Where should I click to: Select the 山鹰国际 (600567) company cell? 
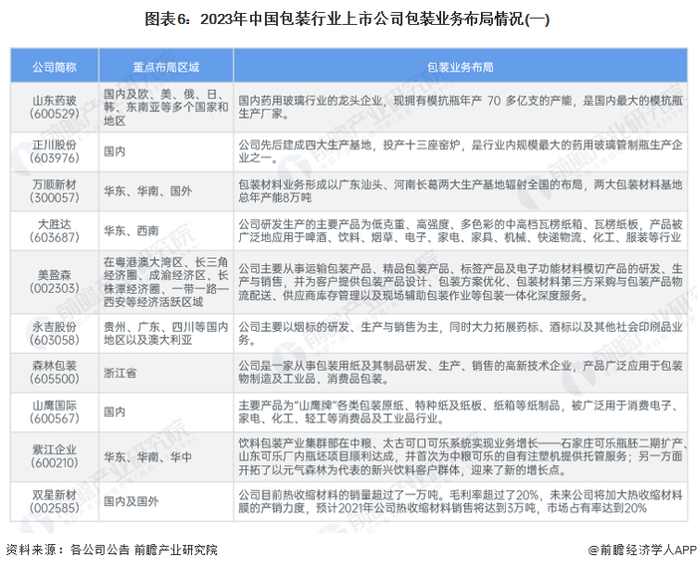(x=54, y=412)
